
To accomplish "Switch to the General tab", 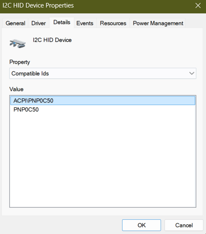I will point(15,23).
